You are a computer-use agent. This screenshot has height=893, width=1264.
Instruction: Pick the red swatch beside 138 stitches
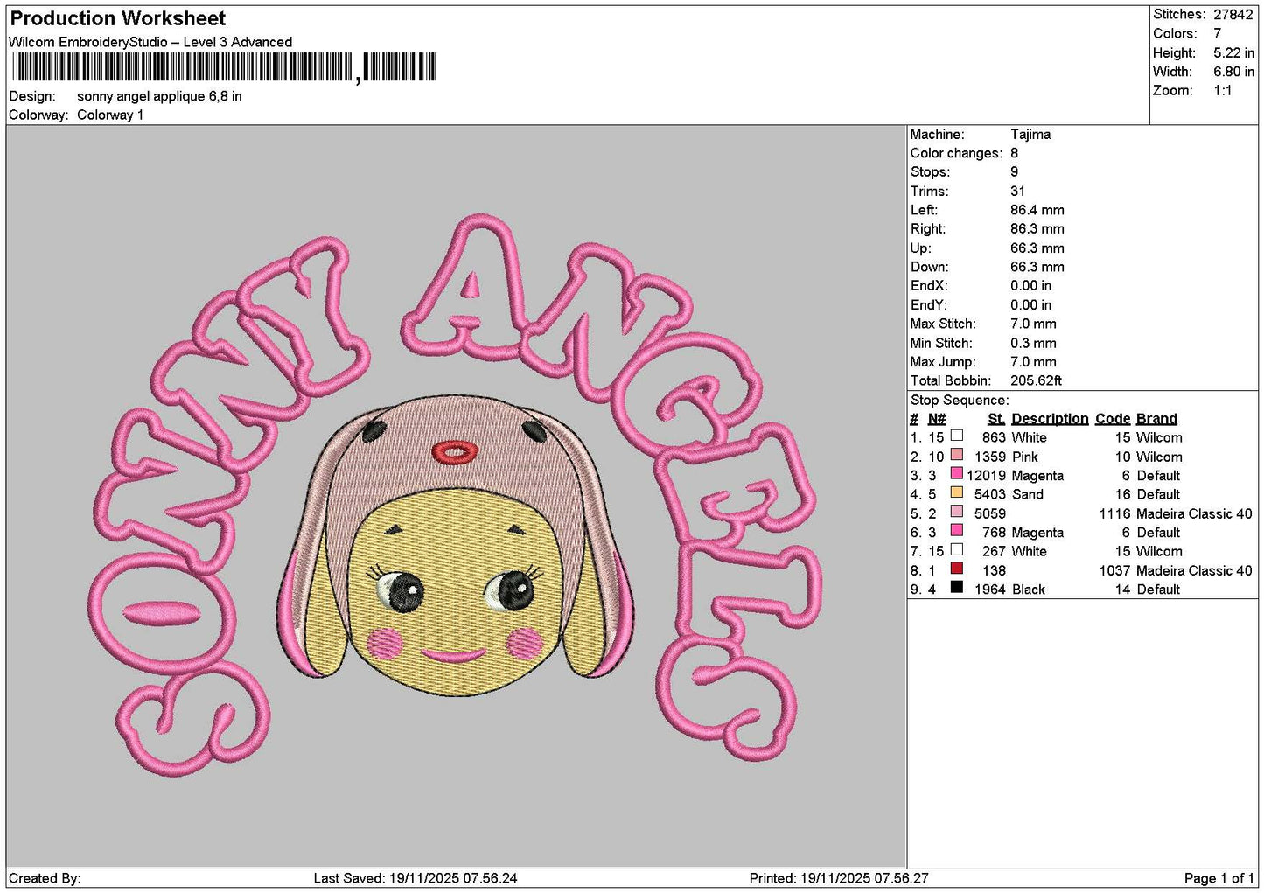[x=957, y=569]
